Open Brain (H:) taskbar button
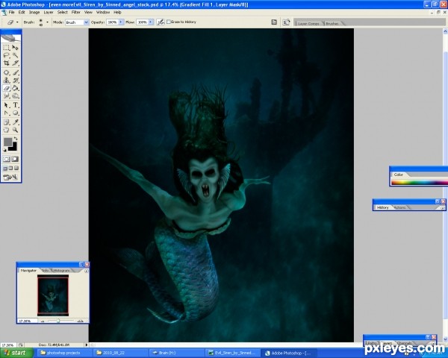Viewport: 448px width, 358px height. click(x=177, y=353)
